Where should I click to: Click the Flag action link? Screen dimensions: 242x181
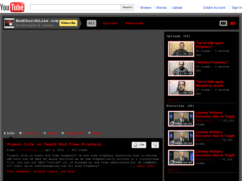coord(96,133)
